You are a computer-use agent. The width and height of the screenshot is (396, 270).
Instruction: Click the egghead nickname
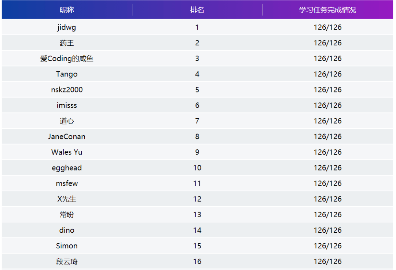(x=67, y=168)
